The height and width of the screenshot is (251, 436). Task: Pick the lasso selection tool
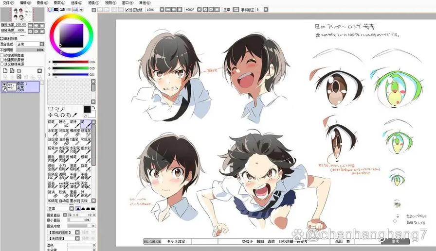click(56, 109)
